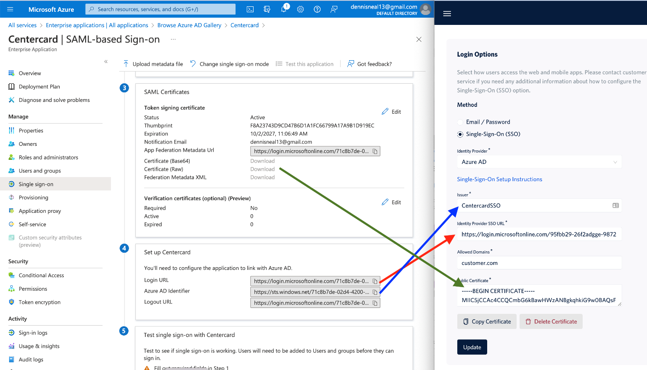Open the portal hamburger menu

pos(10,9)
